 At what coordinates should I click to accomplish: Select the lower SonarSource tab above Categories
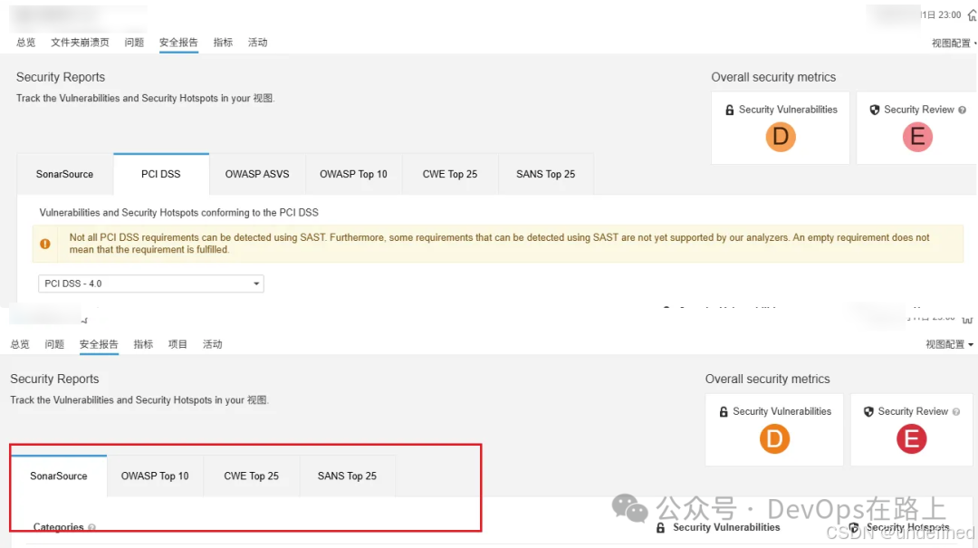click(59, 476)
